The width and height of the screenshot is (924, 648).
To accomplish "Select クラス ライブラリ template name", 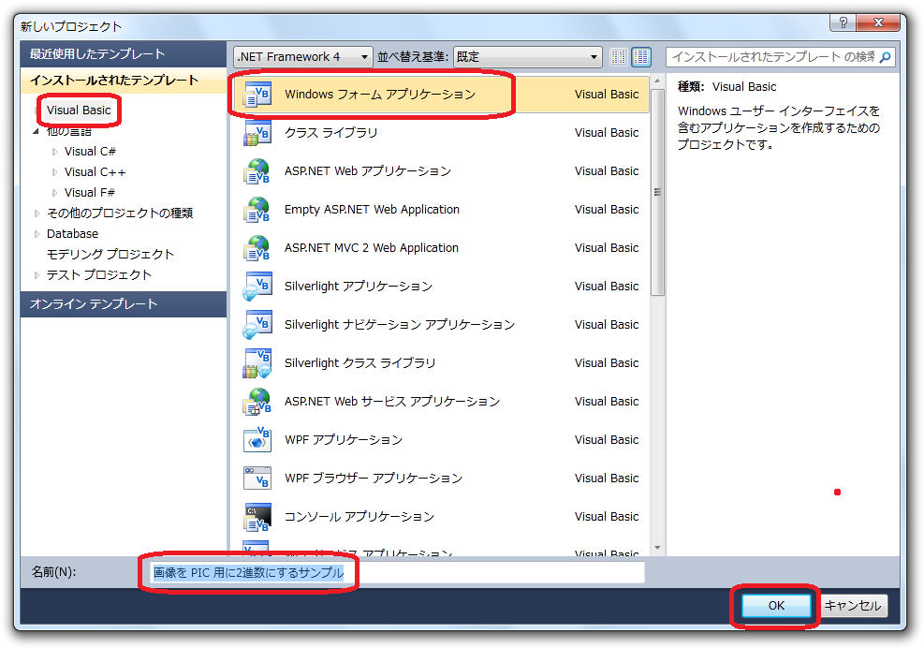I will pos(331,133).
